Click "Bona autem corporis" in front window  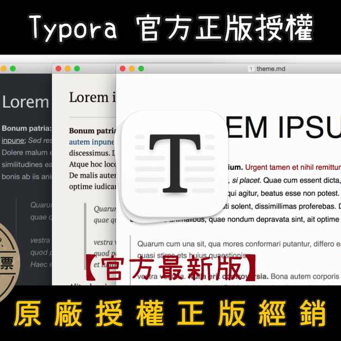(305, 276)
